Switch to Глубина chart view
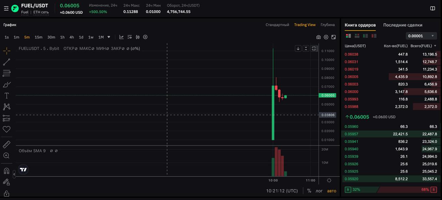Image resolution: width=442 pixels, height=200 pixels. pyautogui.click(x=328, y=25)
